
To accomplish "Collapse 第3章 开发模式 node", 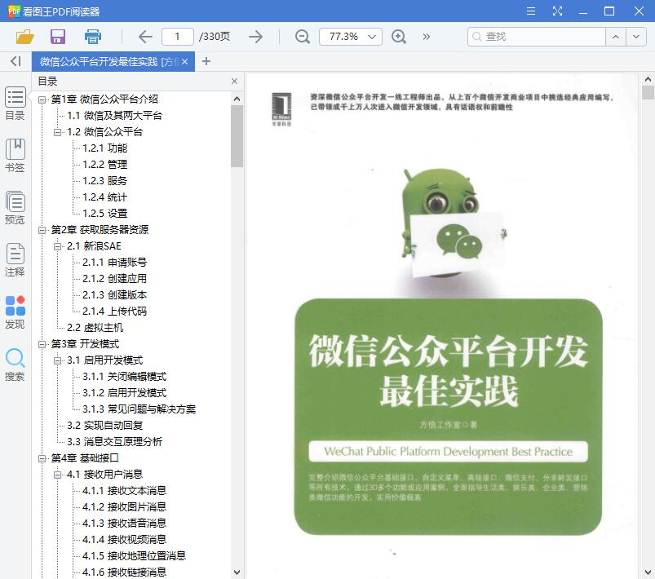I will click(42, 344).
